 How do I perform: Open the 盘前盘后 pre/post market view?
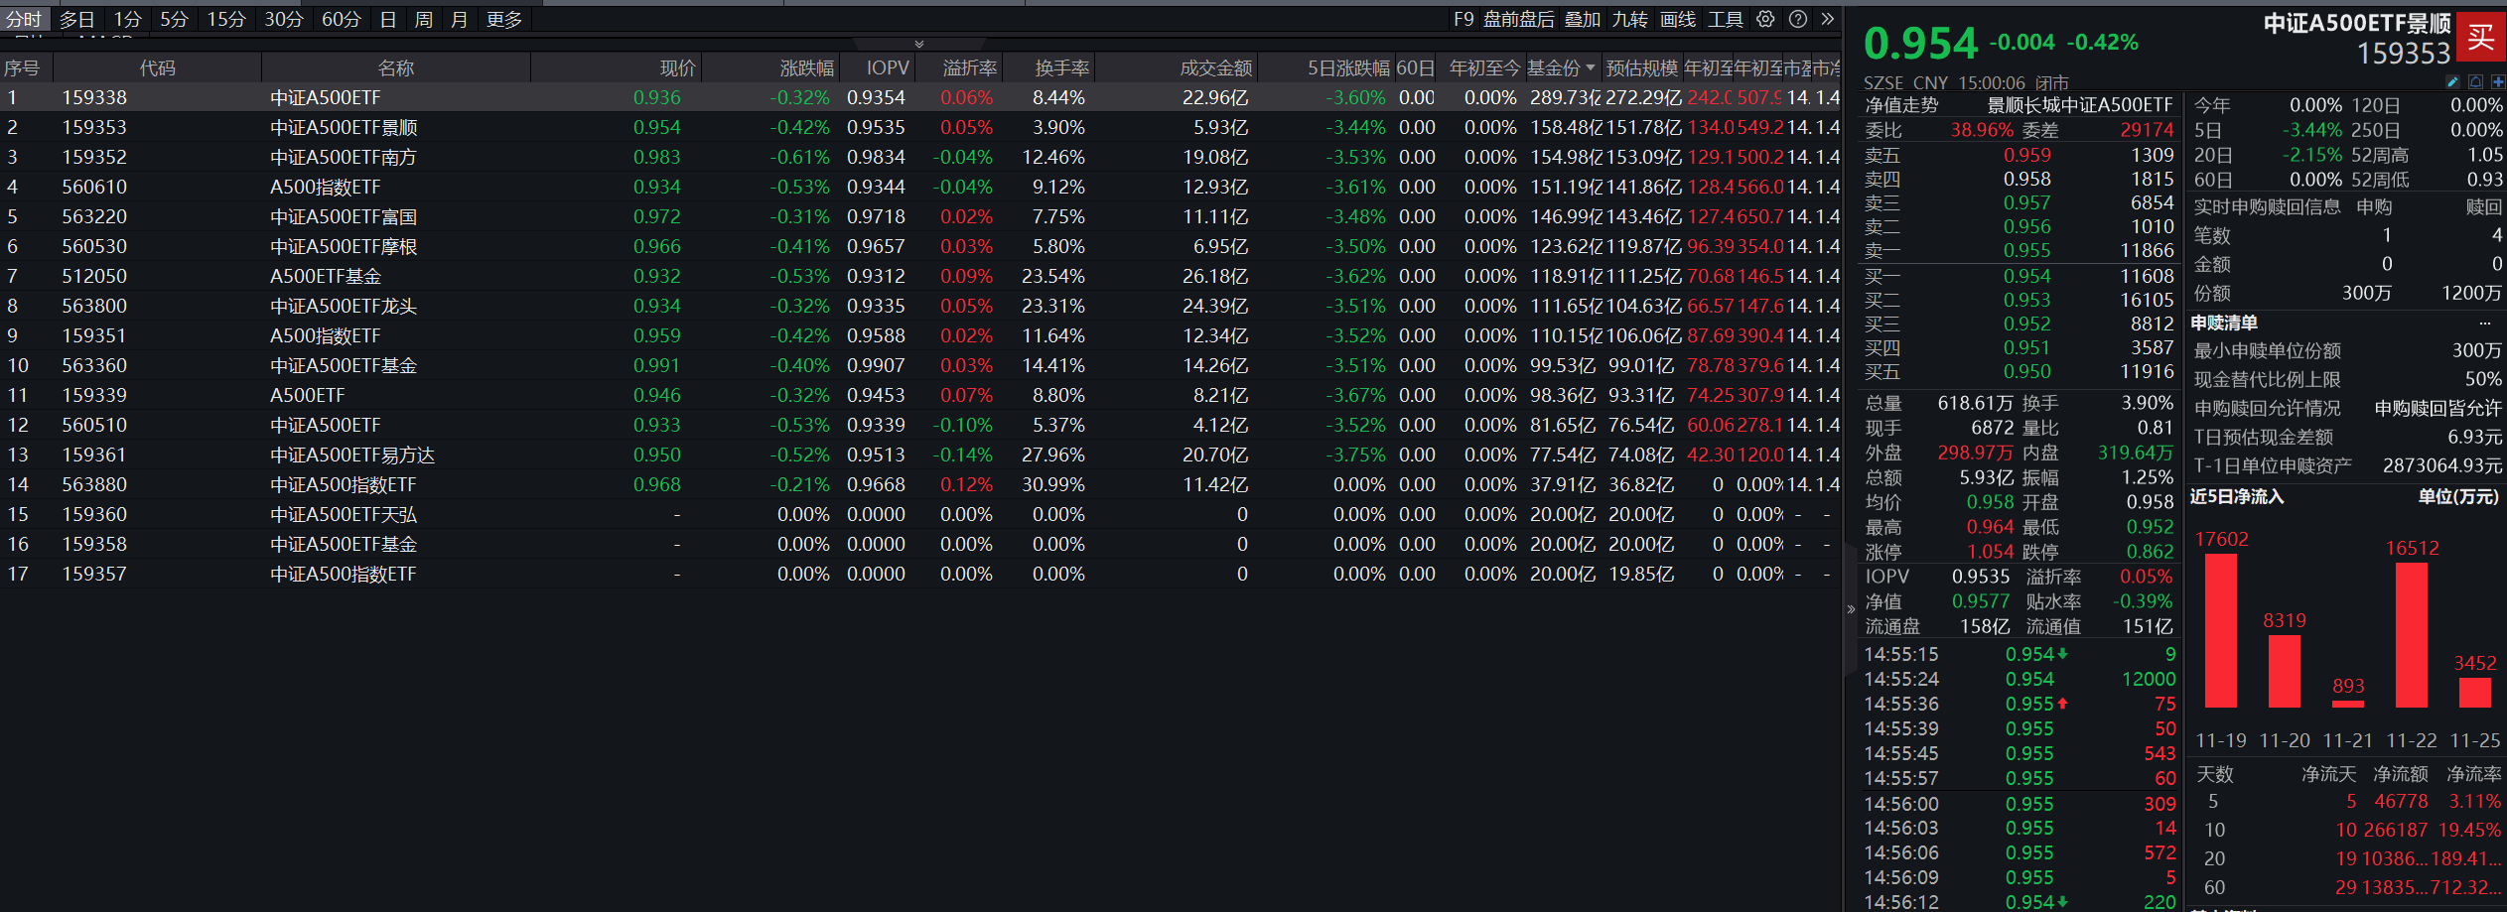[1518, 19]
